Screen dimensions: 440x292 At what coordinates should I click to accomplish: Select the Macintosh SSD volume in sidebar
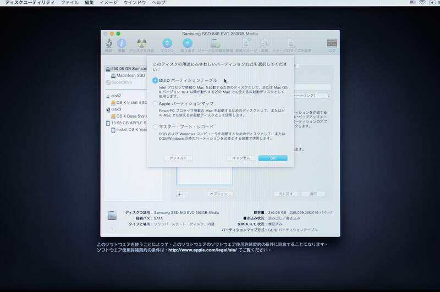click(128, 75)
